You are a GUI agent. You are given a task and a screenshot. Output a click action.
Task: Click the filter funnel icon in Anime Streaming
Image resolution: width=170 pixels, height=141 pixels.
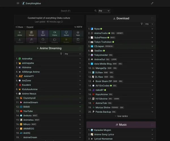(61, 54)
